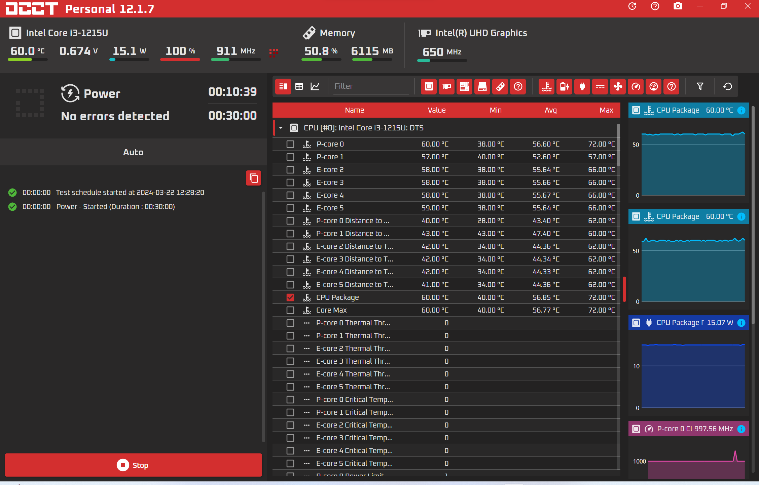The image size is (759, 485).
Task: Check the P-core 0 temperature checkbox
Action: [290, 144]
